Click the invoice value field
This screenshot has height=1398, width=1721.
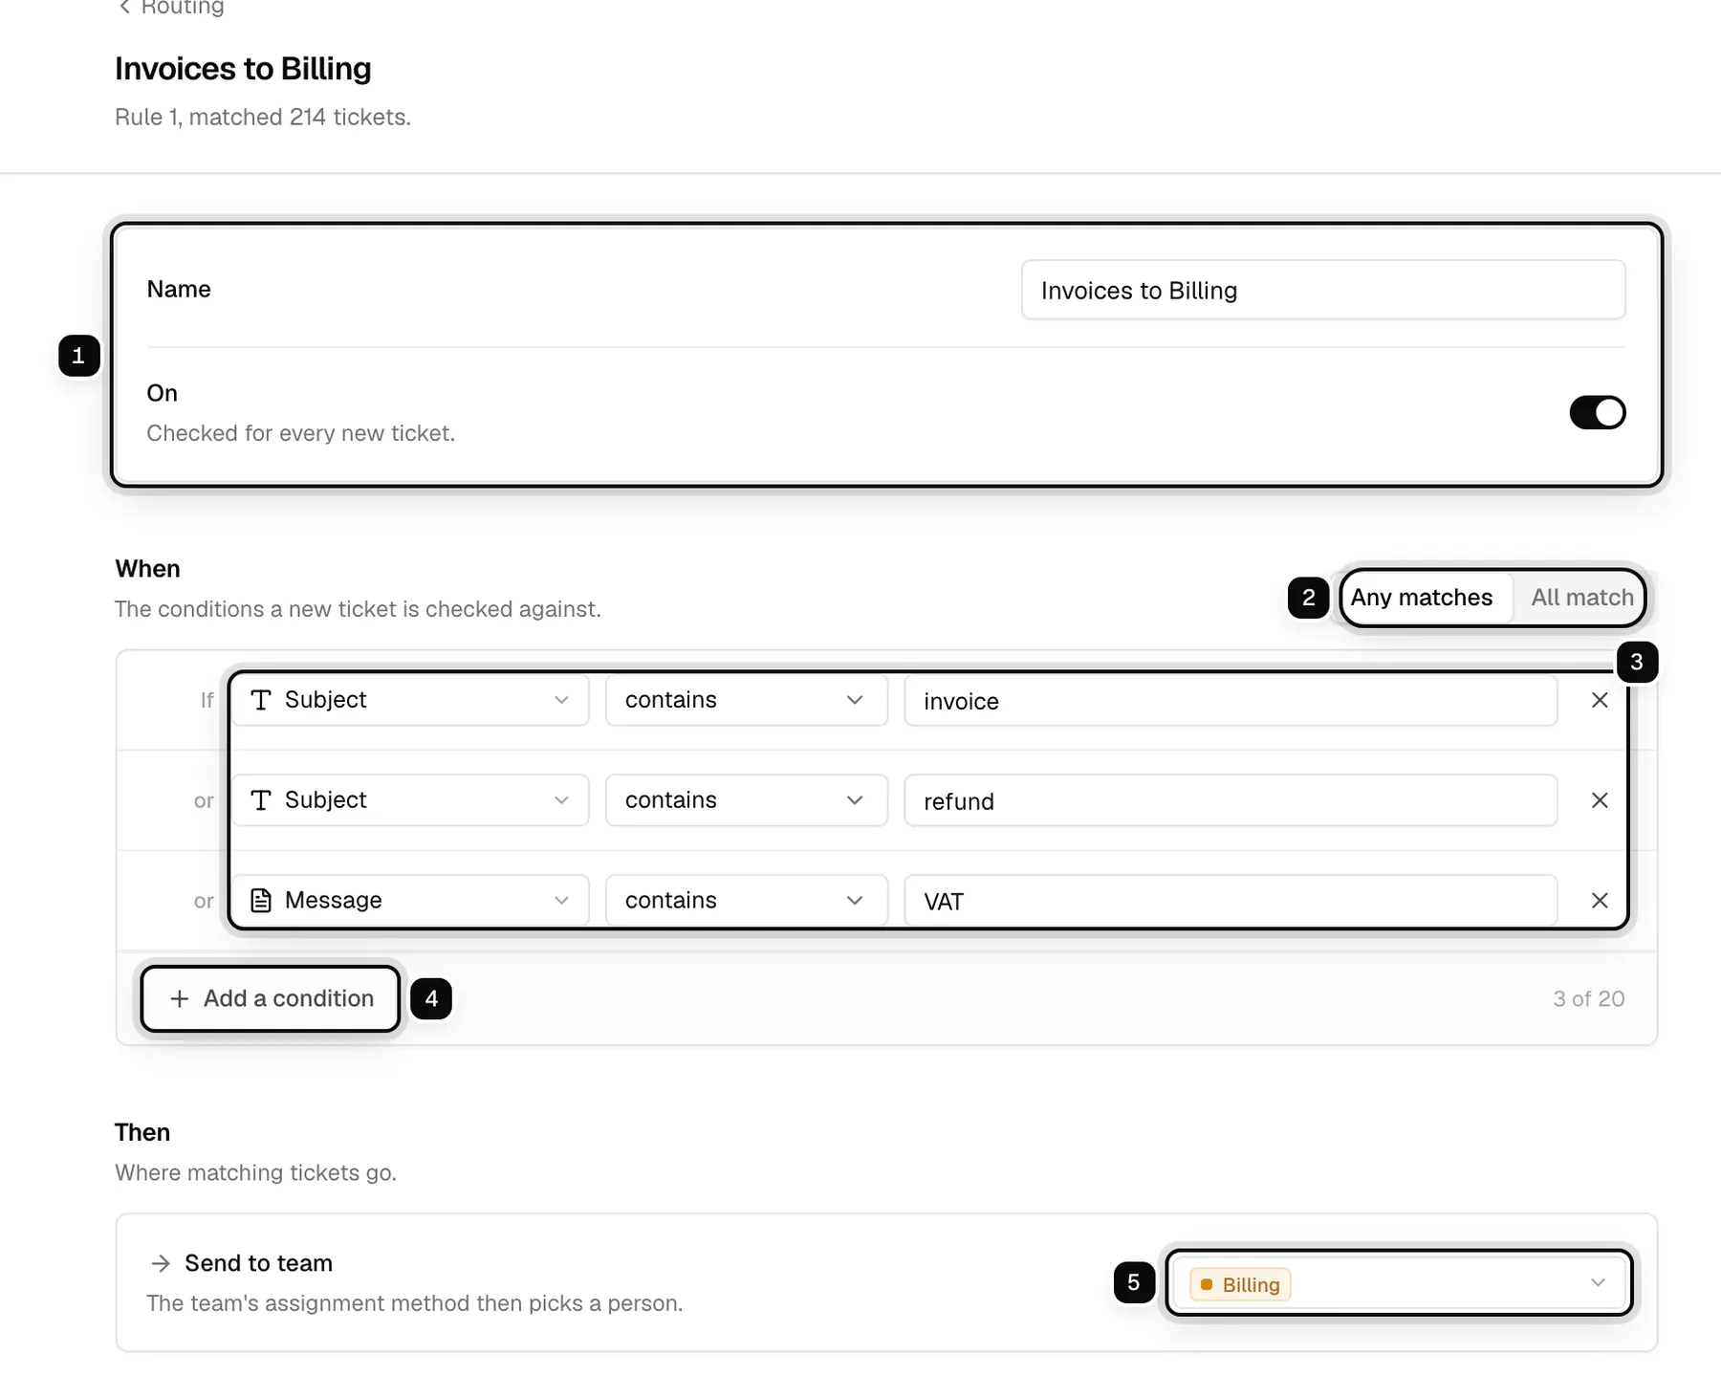1231,701
